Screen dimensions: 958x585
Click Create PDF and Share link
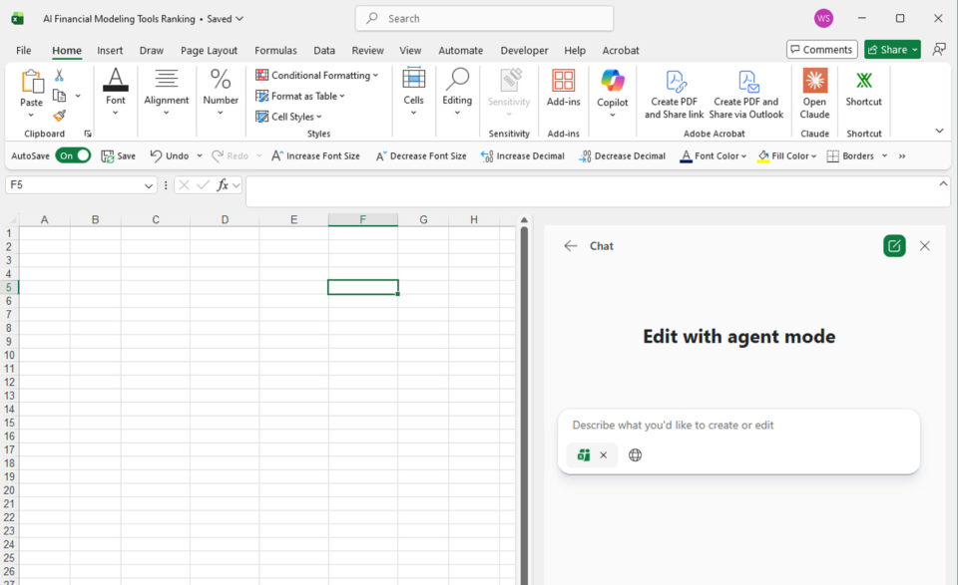pos(674,94)
